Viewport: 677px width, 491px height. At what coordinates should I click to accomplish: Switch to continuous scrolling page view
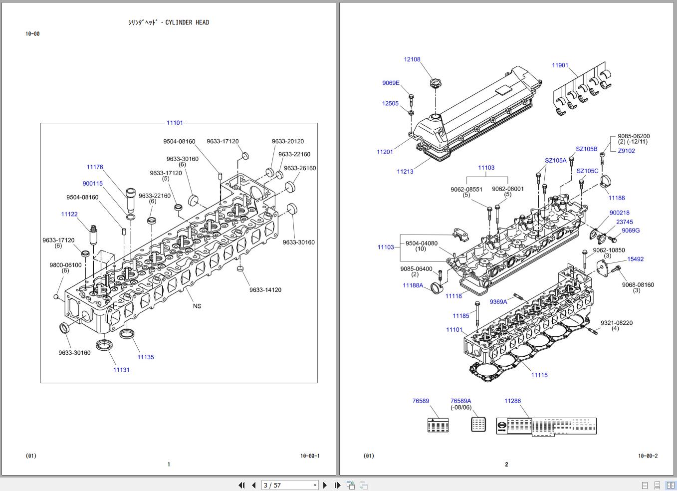[658, 485]
